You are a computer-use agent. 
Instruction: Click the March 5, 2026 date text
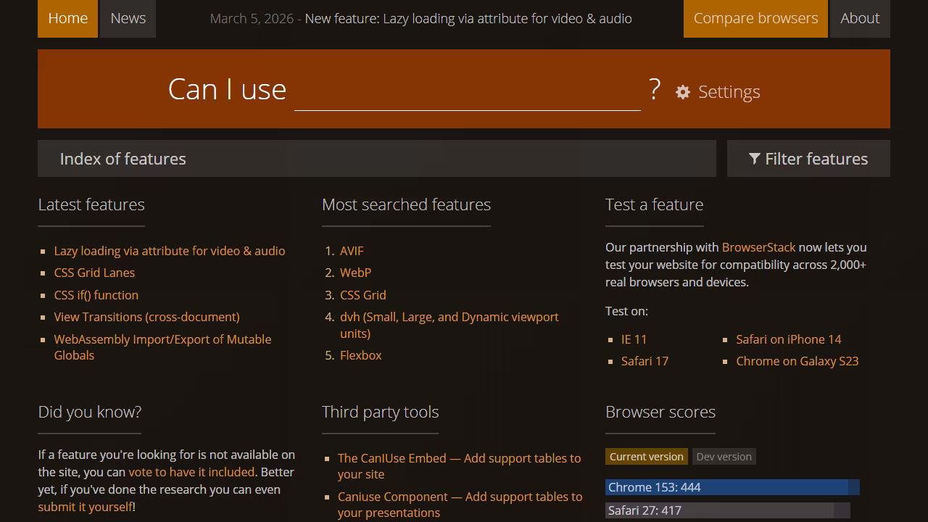[252, 18]
